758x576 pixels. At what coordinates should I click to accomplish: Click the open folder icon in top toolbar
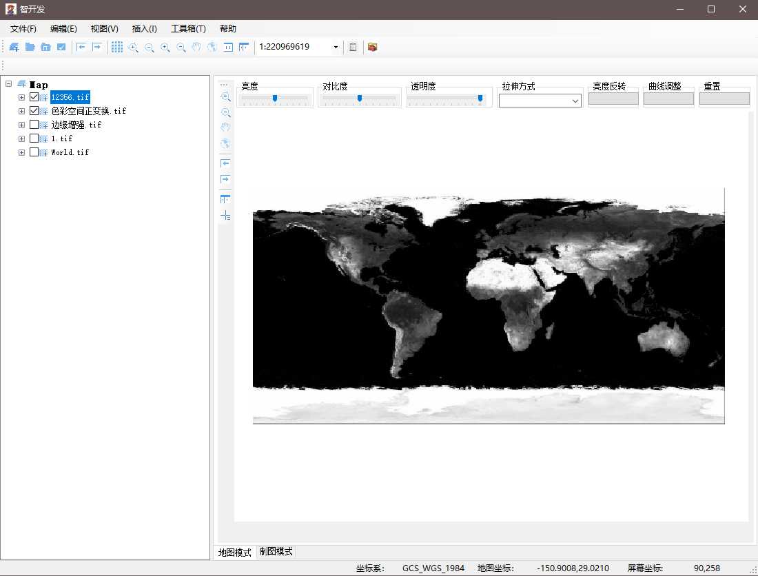(x=30, y=47)
